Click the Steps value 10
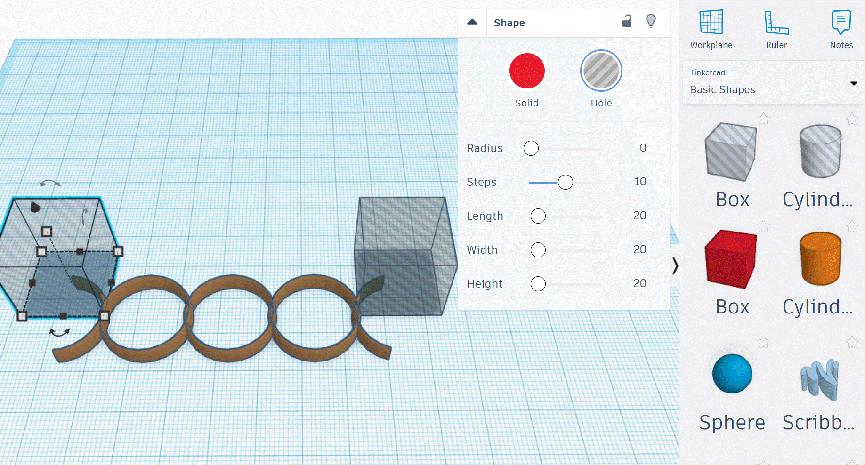 pos(640,182)
